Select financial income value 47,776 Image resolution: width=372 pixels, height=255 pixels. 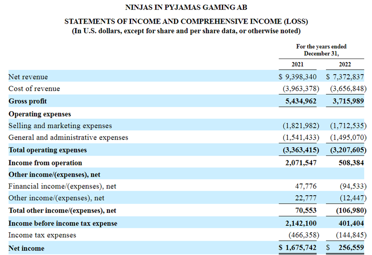pos(306,187)
